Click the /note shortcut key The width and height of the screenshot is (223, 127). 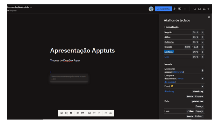190,116
